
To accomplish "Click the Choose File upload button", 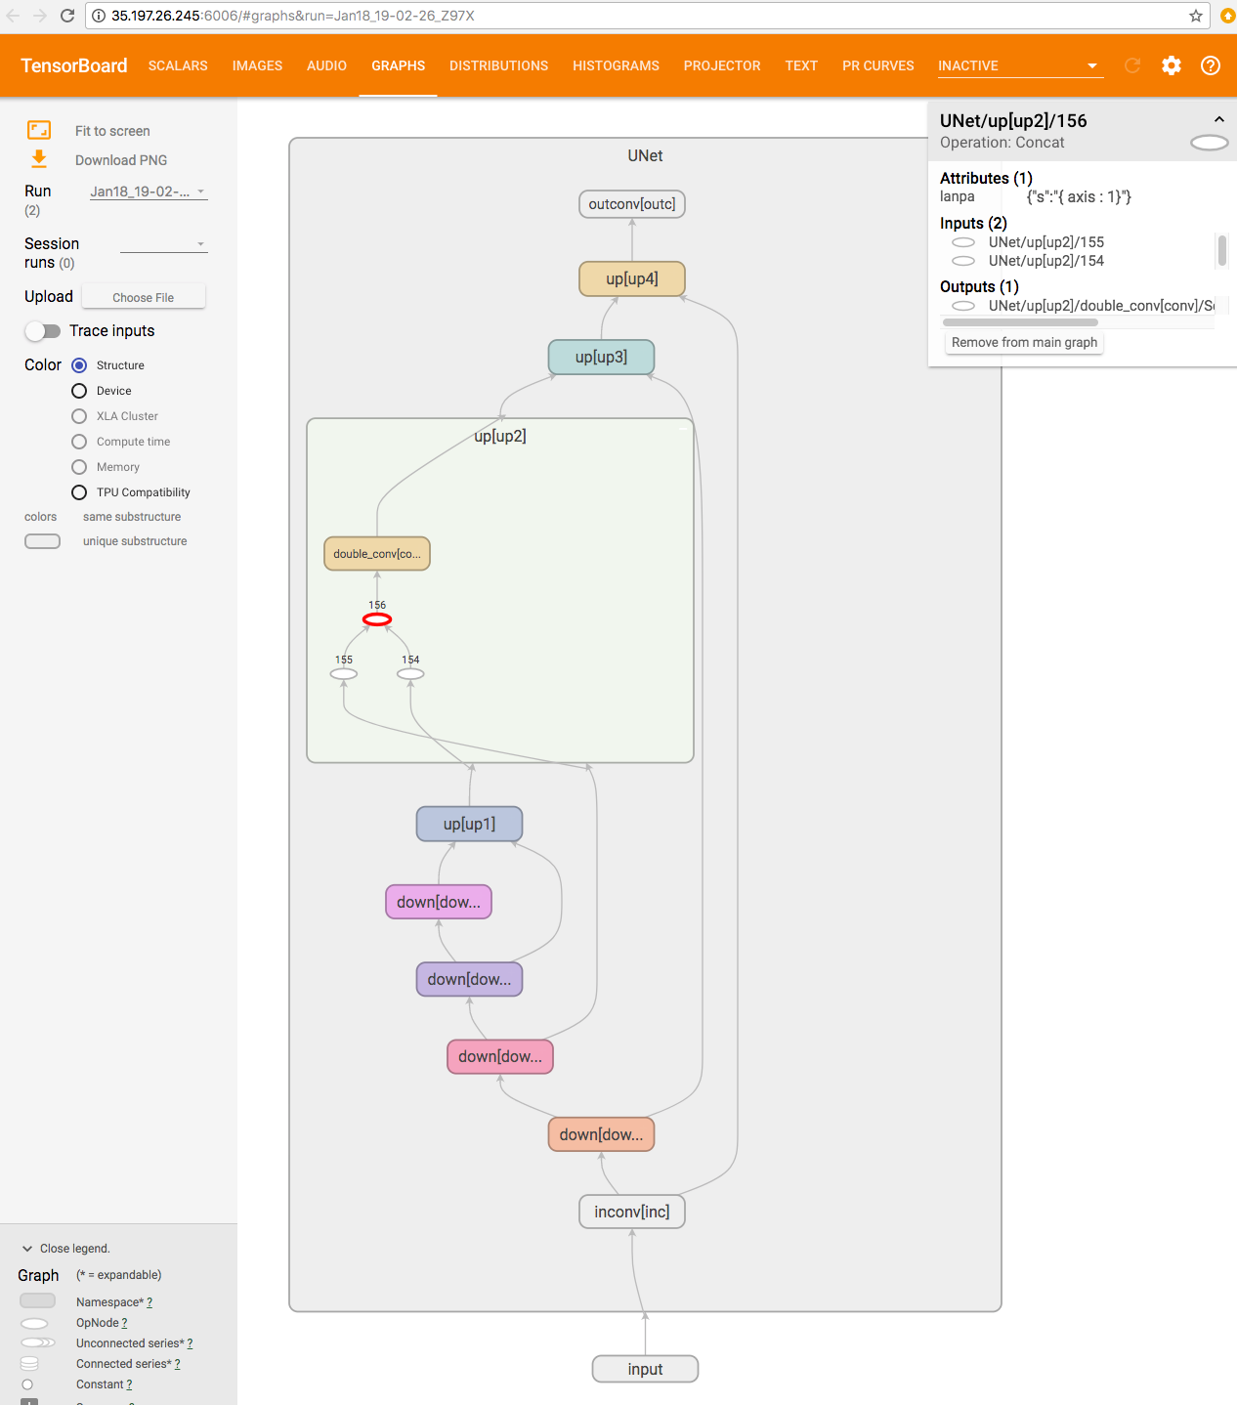I will (144, 297).
